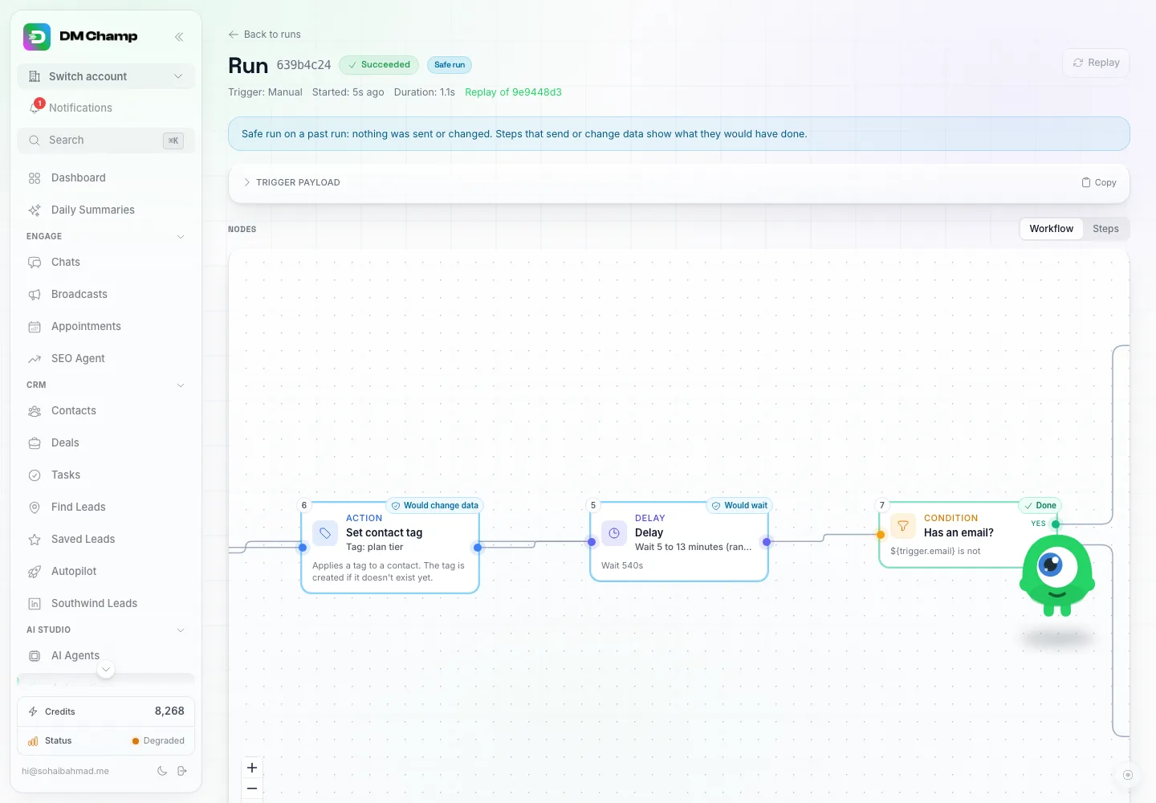Click the Credits 8,268 row
The height and width of the screenshot is (803, 1156).
tap(106, 711)
